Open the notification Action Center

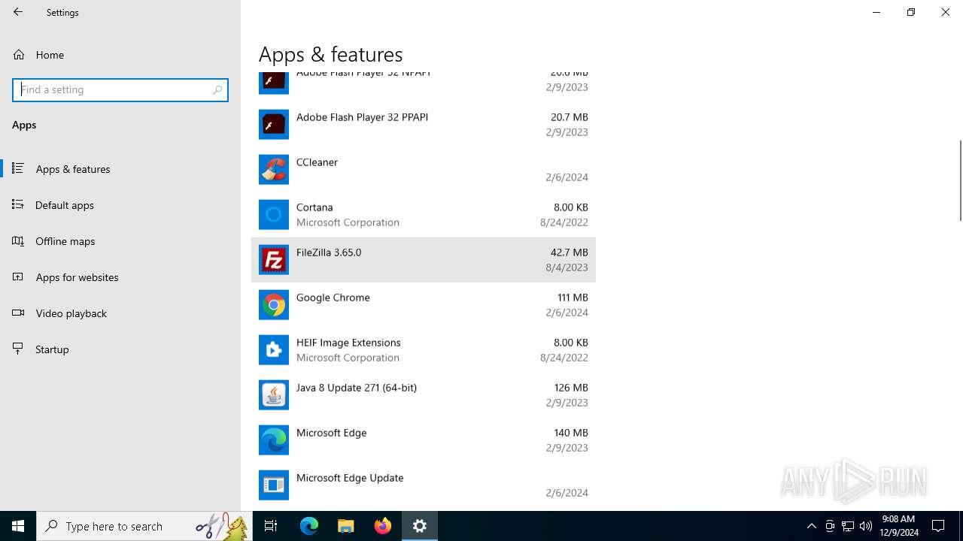pos(939,526)
